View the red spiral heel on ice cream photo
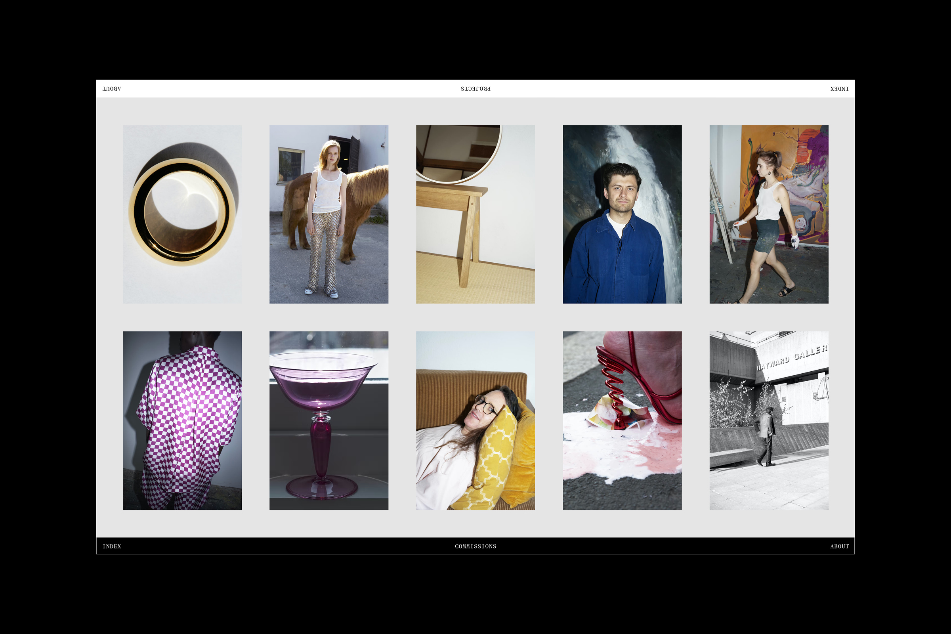The image size is (951, 634). tap(622, 420)
